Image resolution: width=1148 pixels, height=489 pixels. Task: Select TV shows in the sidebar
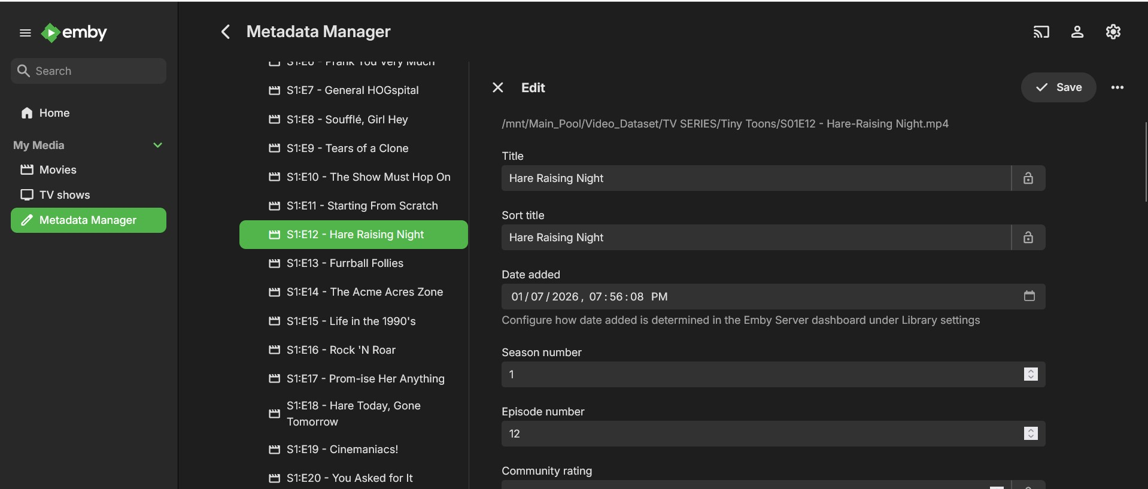tap(64, 195)
